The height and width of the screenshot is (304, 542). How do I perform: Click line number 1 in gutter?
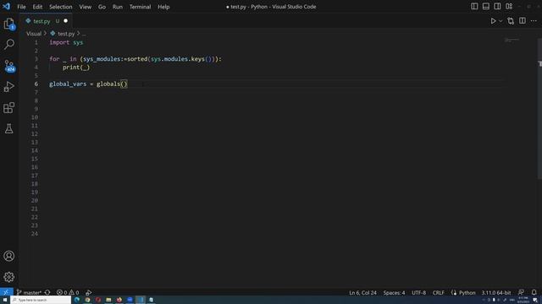click(x=36, y=42)
